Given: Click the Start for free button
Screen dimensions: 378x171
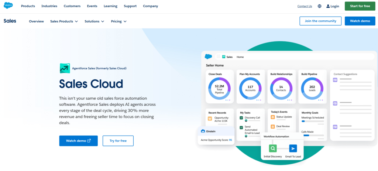Looking at the screenshot, I should tap(360, 6).
